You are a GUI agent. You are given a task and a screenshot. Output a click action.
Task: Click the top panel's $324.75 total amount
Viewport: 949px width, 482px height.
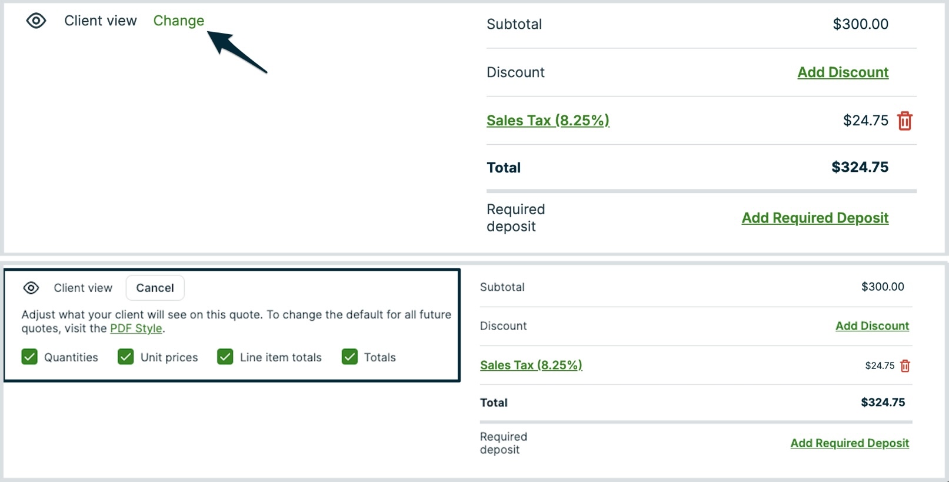860,168
